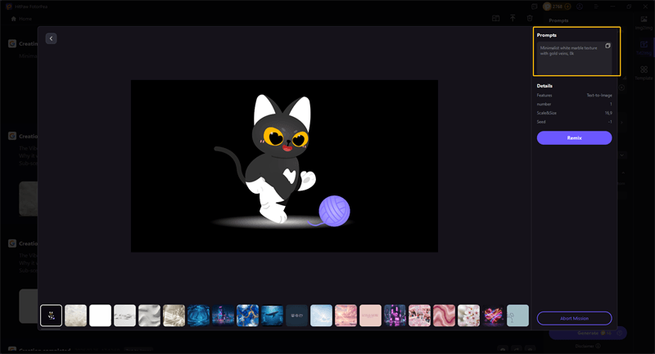Viewport: 655px width, 354px height.
Task: Choose the gray wavy fabric thumbnail
Action: [149, 316]
